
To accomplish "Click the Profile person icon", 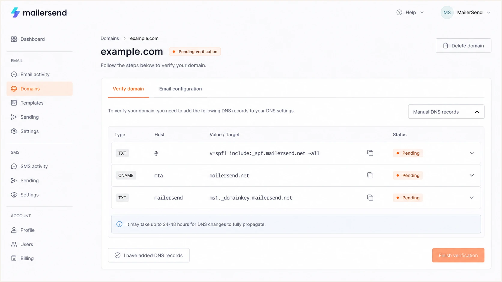I will (x=14, y=230).
